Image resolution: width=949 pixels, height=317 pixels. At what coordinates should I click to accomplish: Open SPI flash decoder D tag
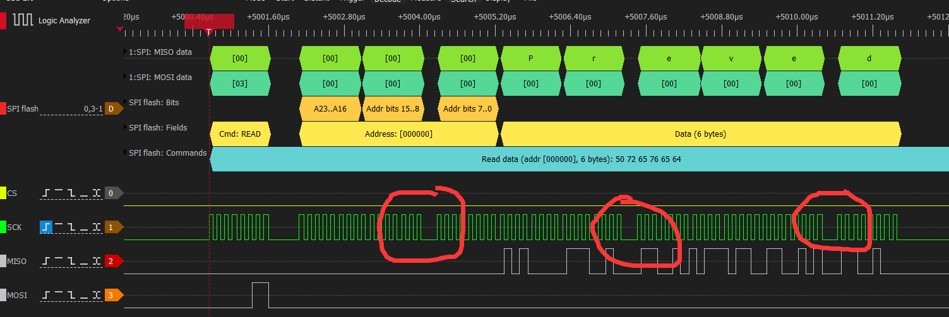click(112, 108)
